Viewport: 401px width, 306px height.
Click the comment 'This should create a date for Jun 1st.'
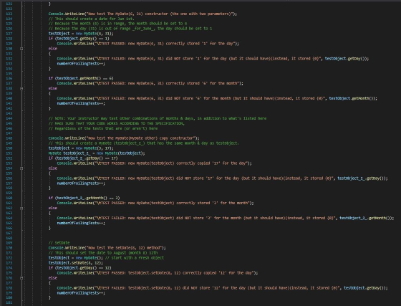92,19
